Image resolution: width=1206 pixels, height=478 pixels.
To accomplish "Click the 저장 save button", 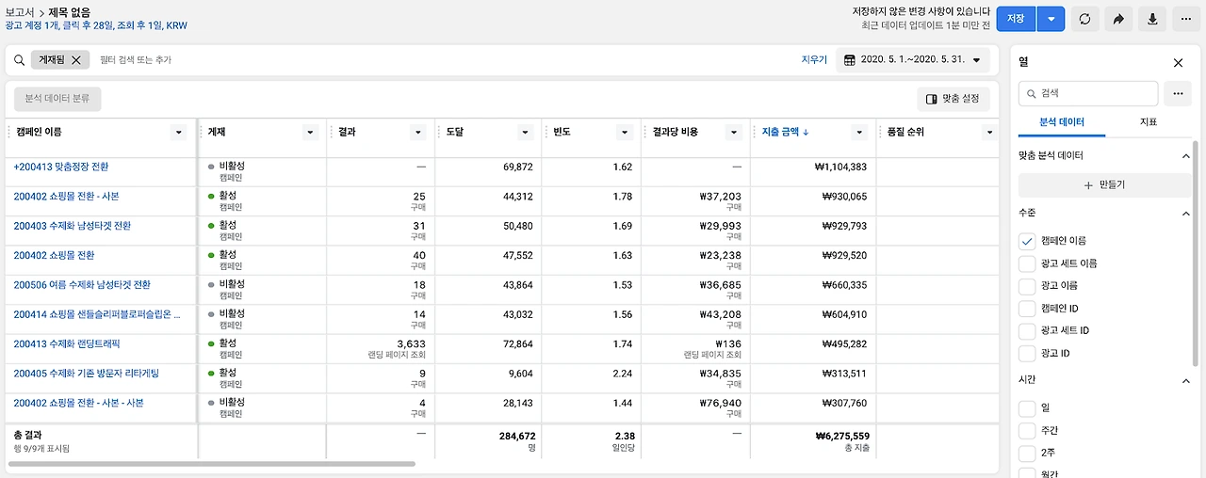I will (x=1016, y=19).
